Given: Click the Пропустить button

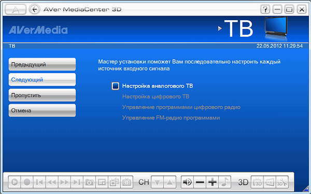Looking at the screenshot, I should coord(42,95).
